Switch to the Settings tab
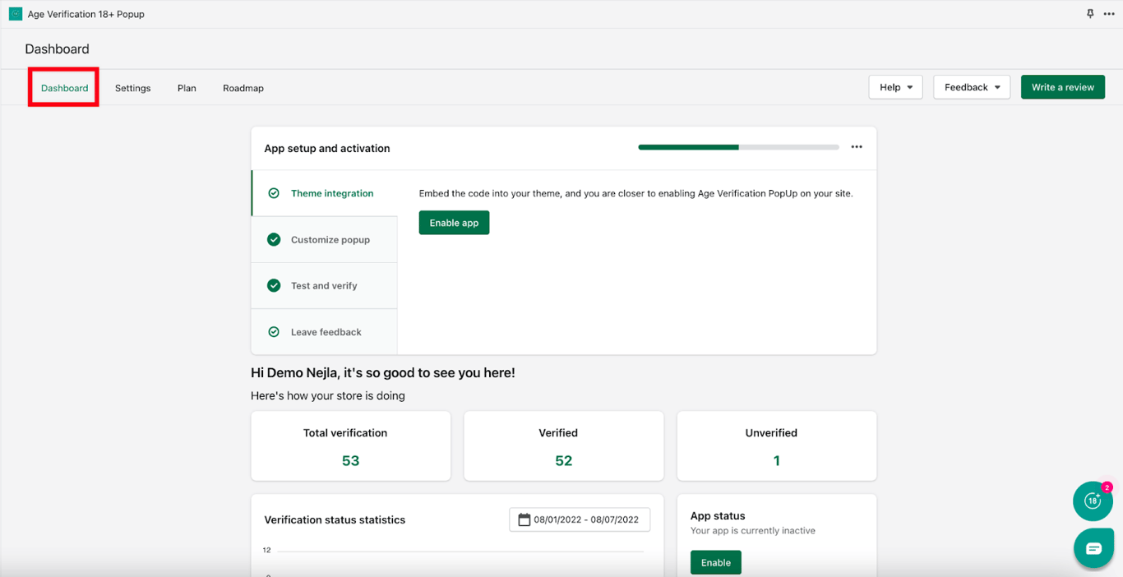1123x577 pixels. 133,88
